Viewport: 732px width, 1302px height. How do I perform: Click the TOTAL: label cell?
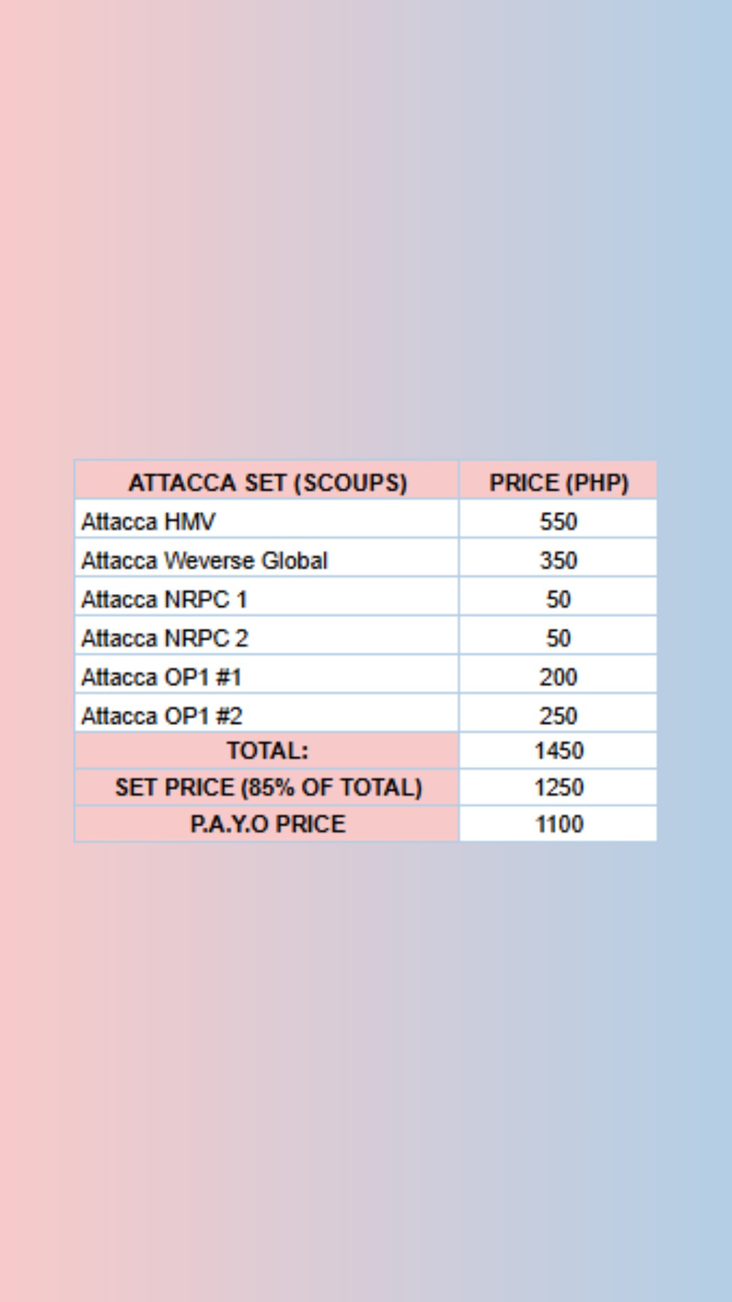coord(267,751)
